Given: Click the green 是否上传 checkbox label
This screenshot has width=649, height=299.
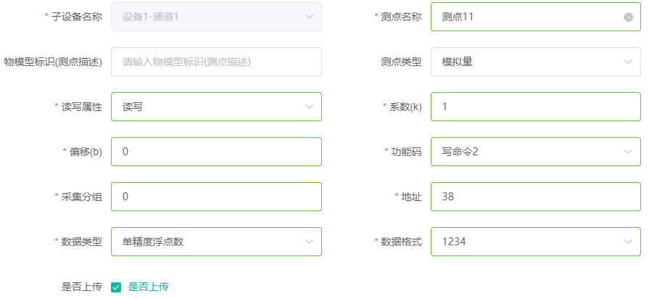Looking at the screenshot, I should (x=149, y=287).
